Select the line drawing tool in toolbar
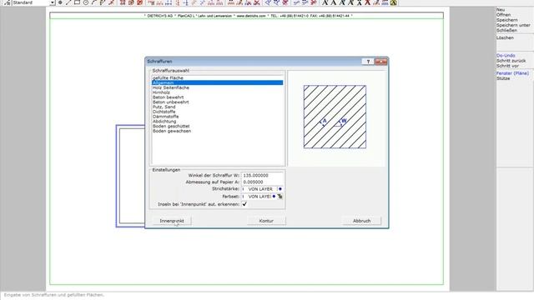Viewport: 534px width, 300px height. [x=68, y=2]
